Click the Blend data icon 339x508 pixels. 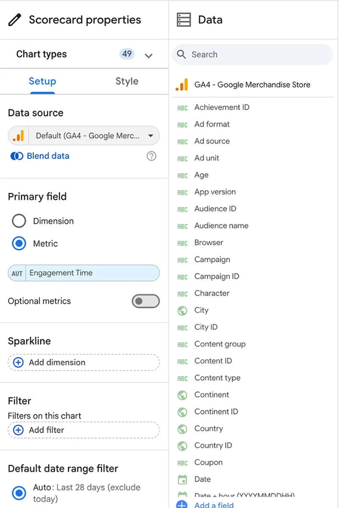[x=16, y=156]
